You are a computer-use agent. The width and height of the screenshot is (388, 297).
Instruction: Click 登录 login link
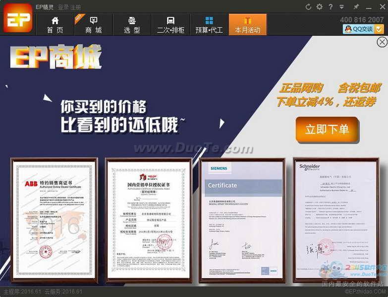[63, 7]
